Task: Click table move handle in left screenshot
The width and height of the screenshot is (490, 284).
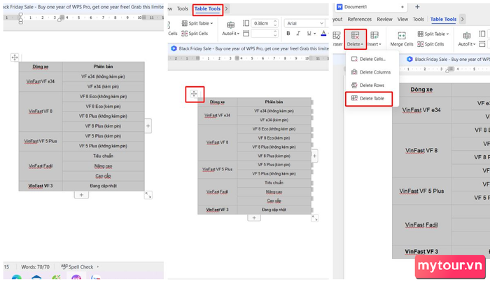Action: coord(15,58)
